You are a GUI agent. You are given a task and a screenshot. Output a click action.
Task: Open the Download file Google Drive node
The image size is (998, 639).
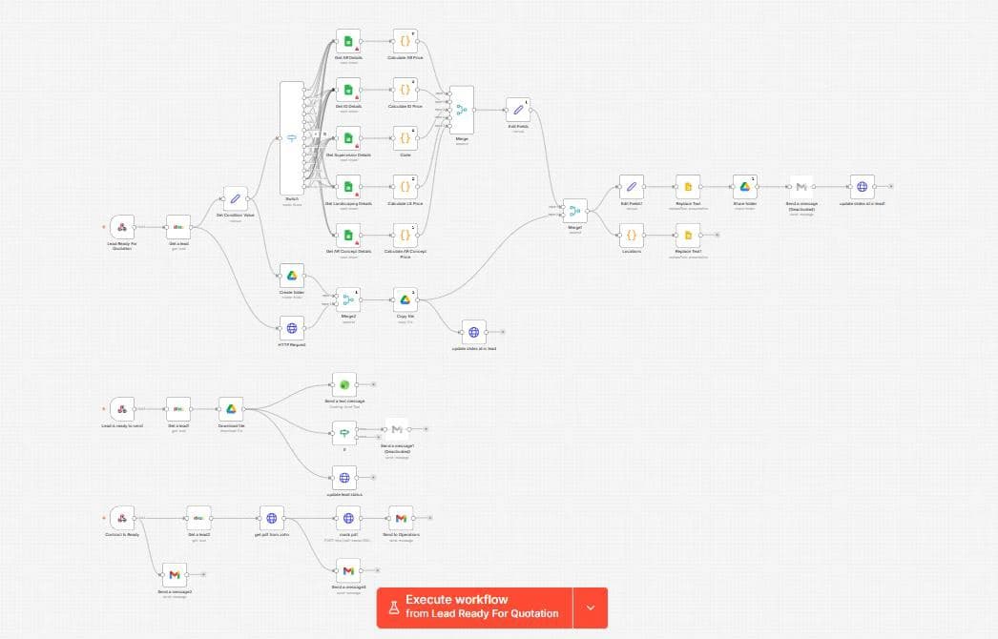[x=231, y=409]
